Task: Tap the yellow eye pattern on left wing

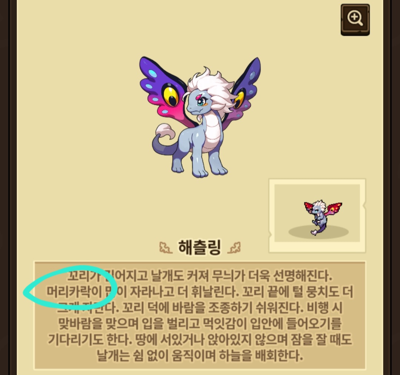Action: click(x=170, y=94)
